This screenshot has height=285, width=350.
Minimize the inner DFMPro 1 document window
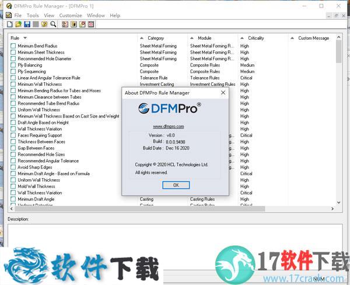pyautogui.click(x=329, y=15)
